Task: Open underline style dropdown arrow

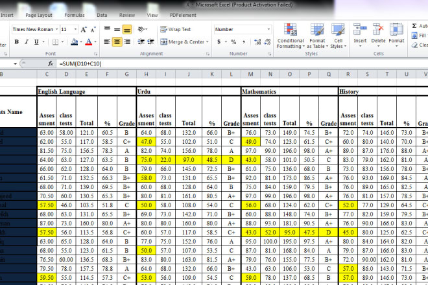Action: click(x=43, y=41)
